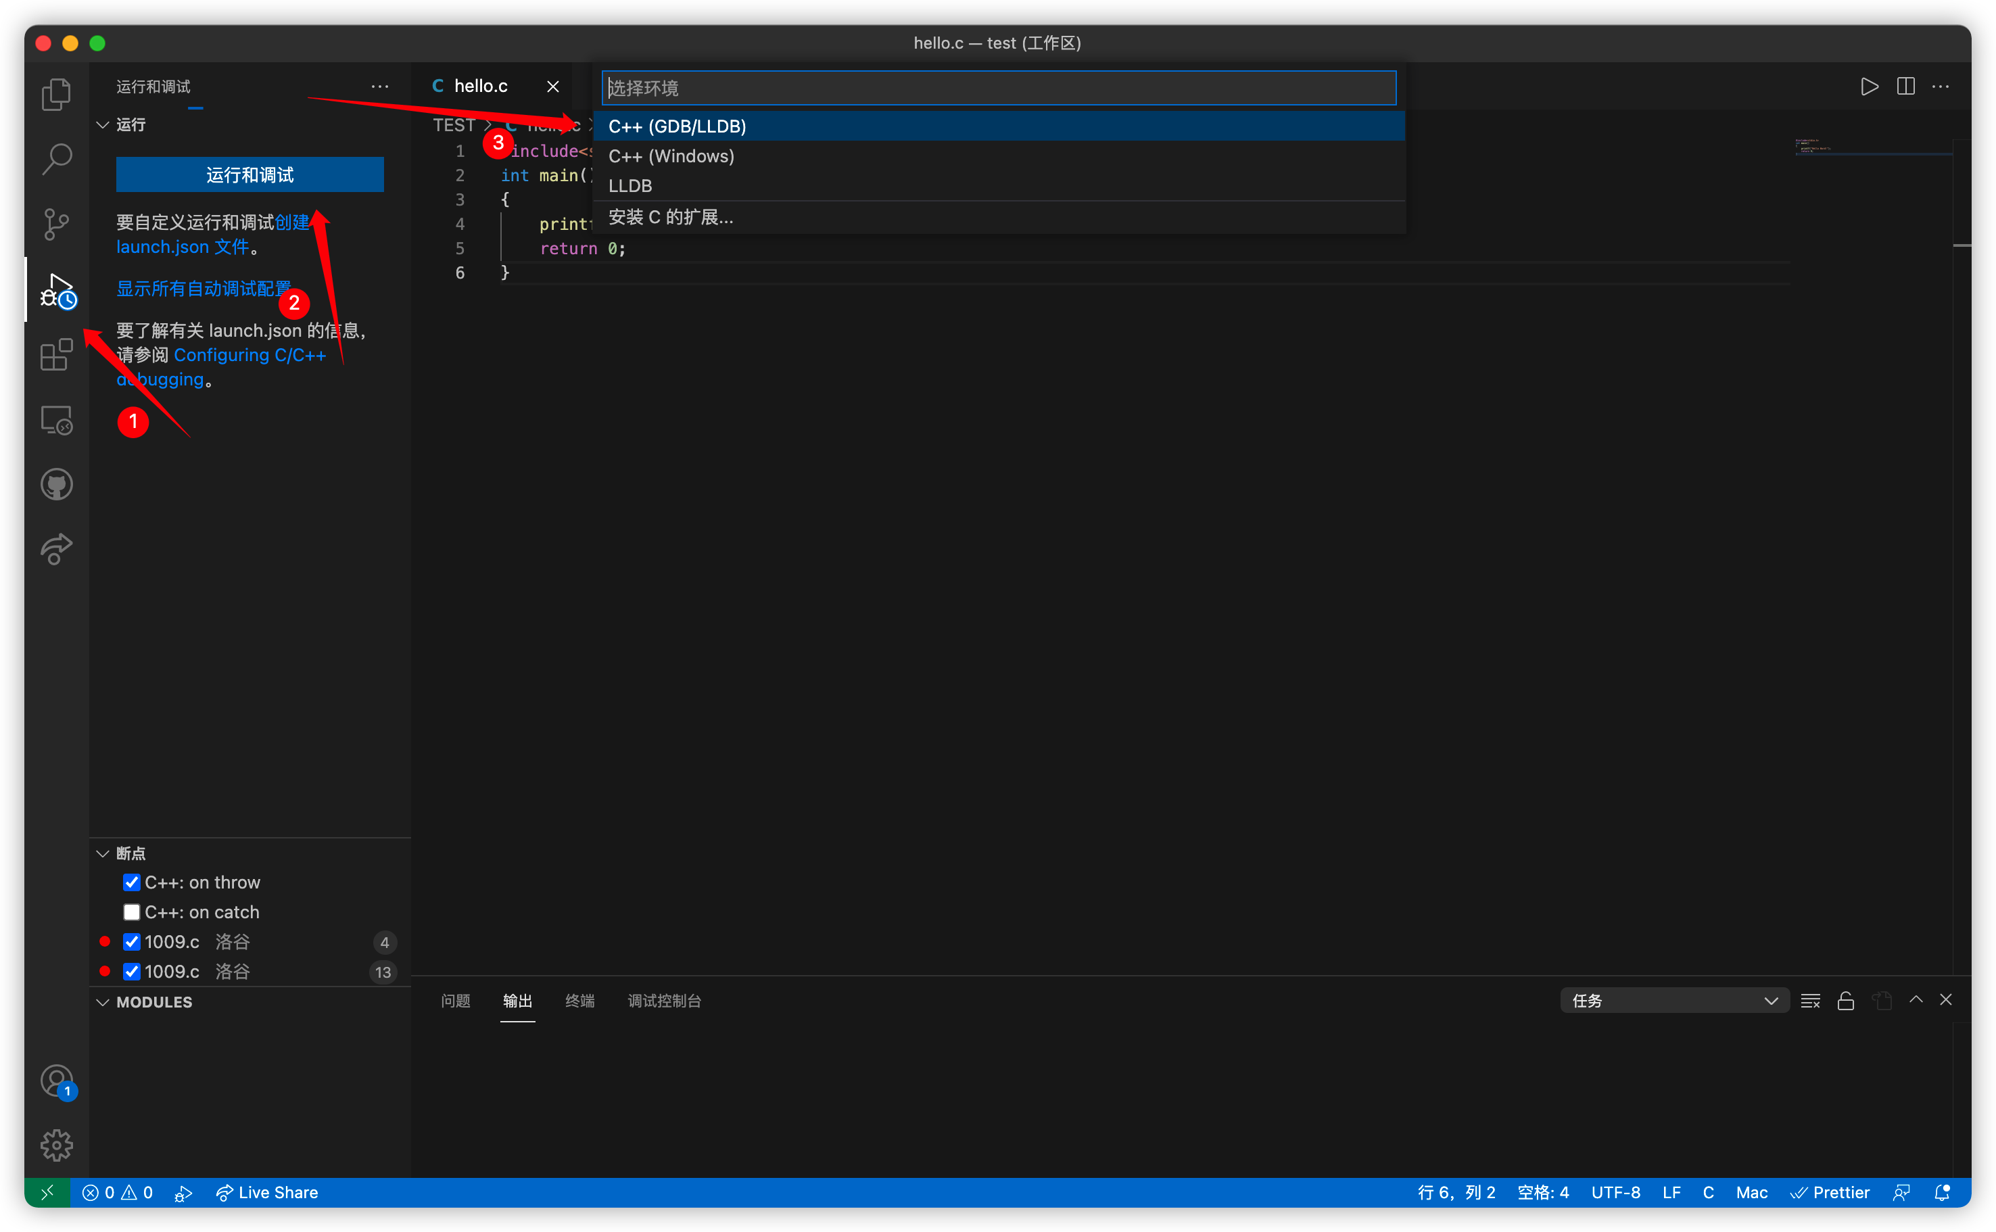Click the Prettier status bar item
1996x1232 pixels.
[1830, 1192]
